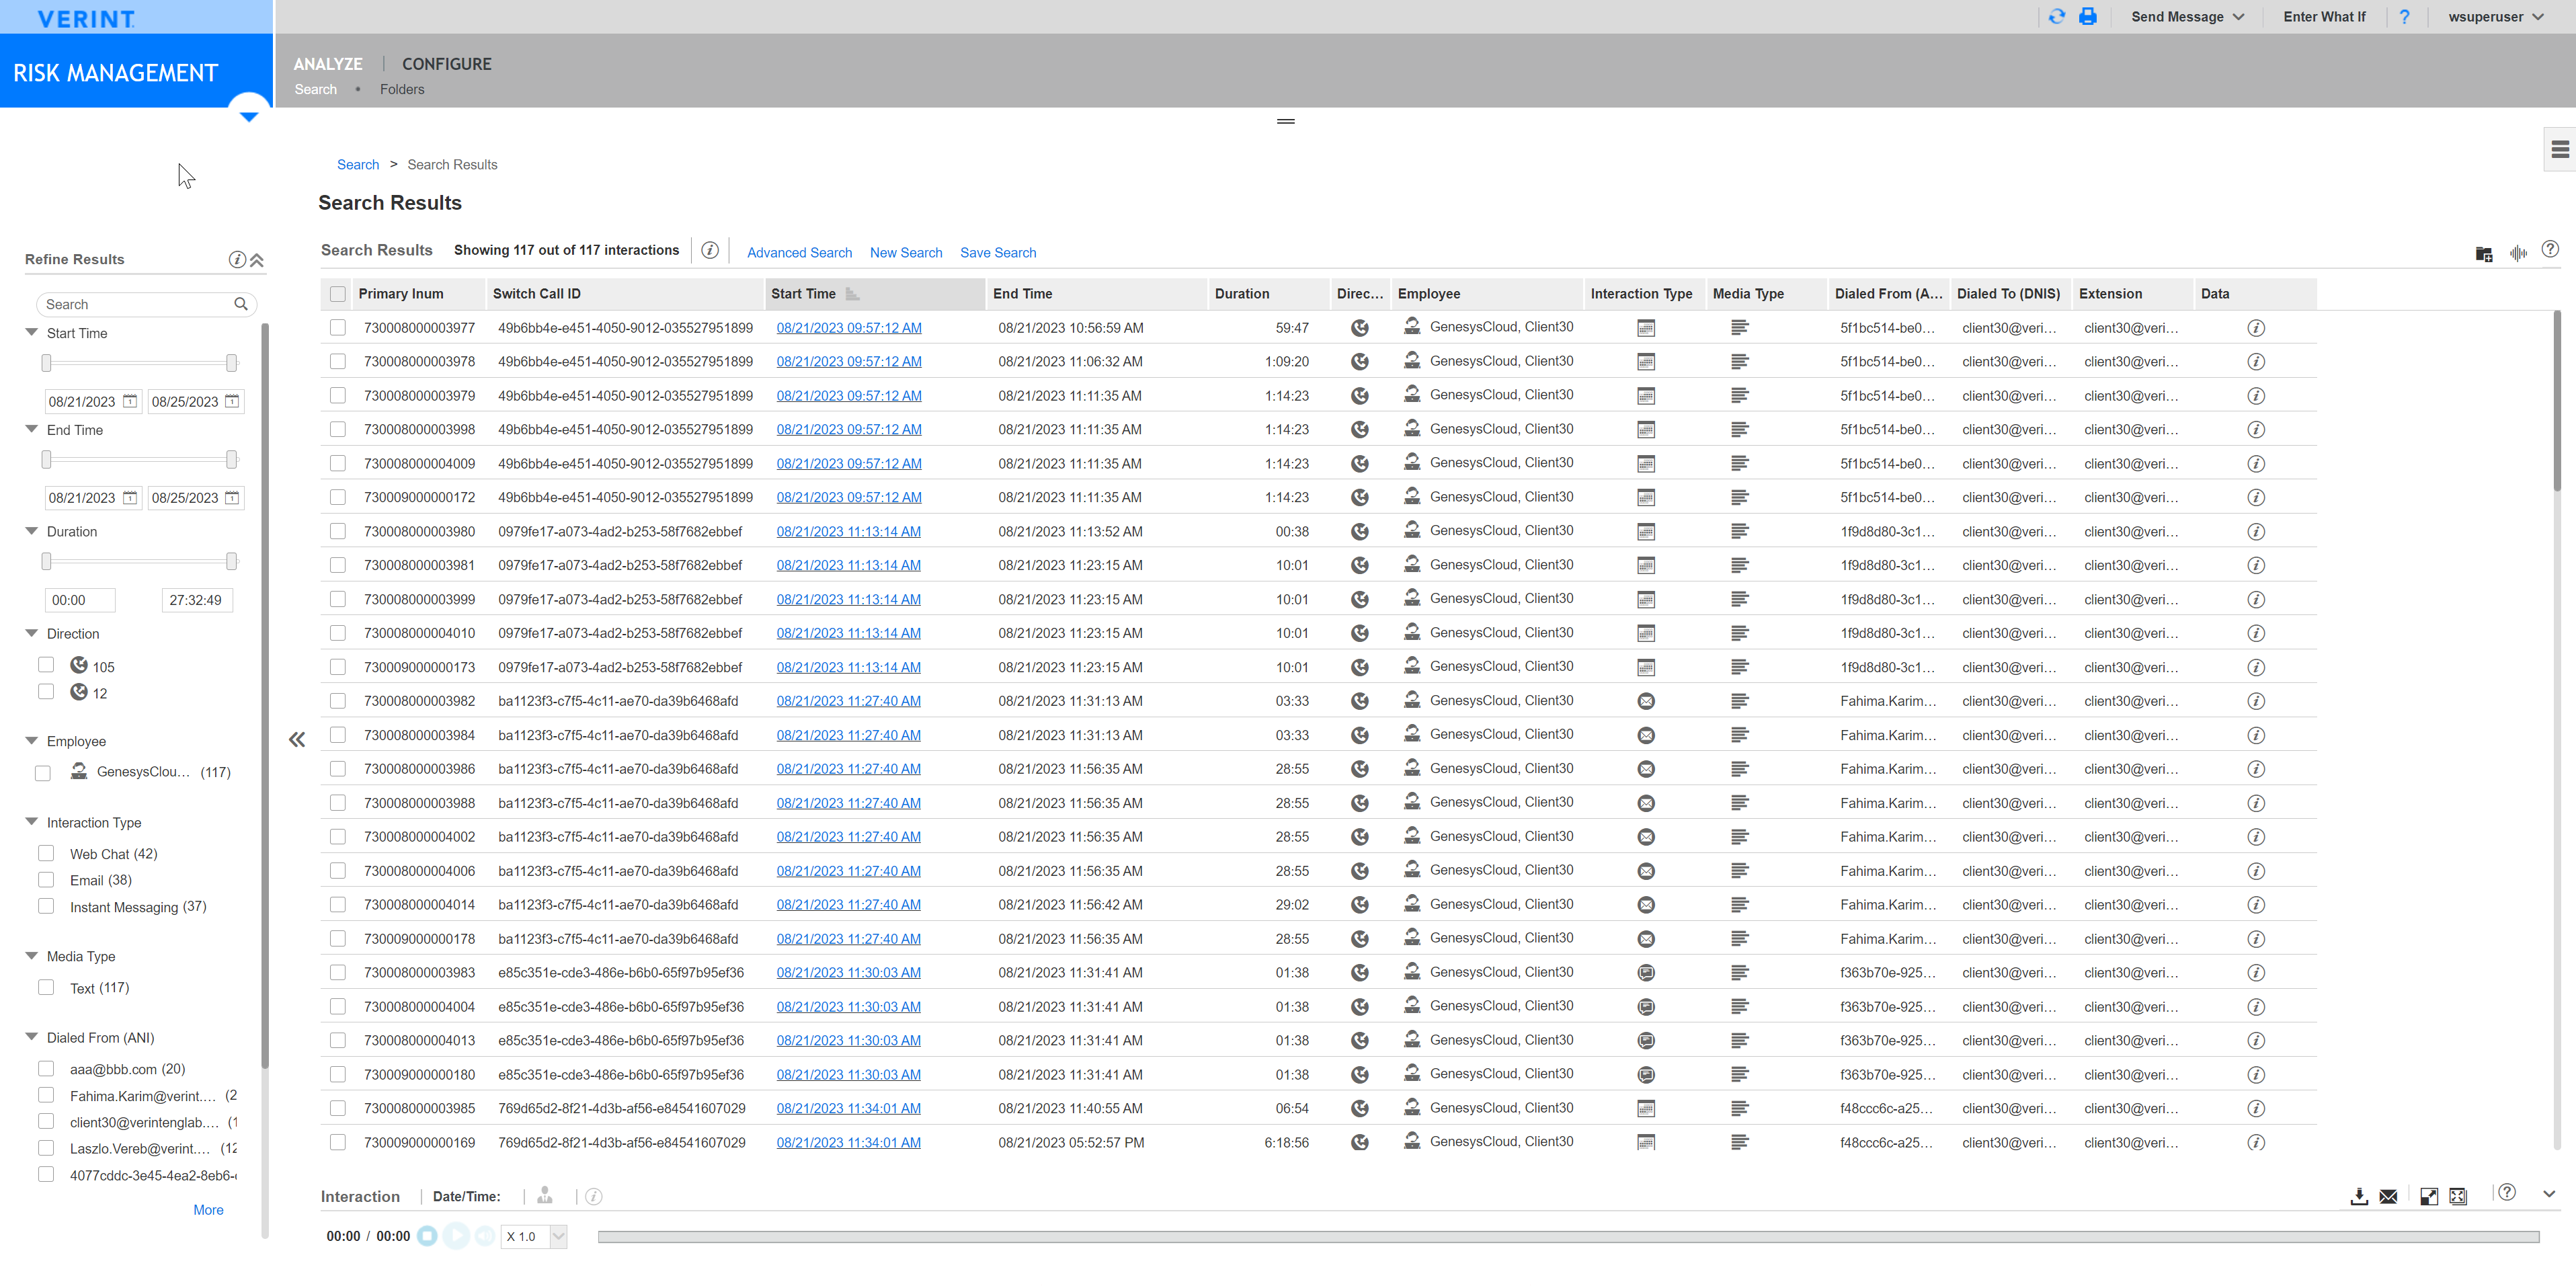Screen dimensions: 2576x1288
Task: Open the hamburger menu at top right
Action: pos(2561,148)
